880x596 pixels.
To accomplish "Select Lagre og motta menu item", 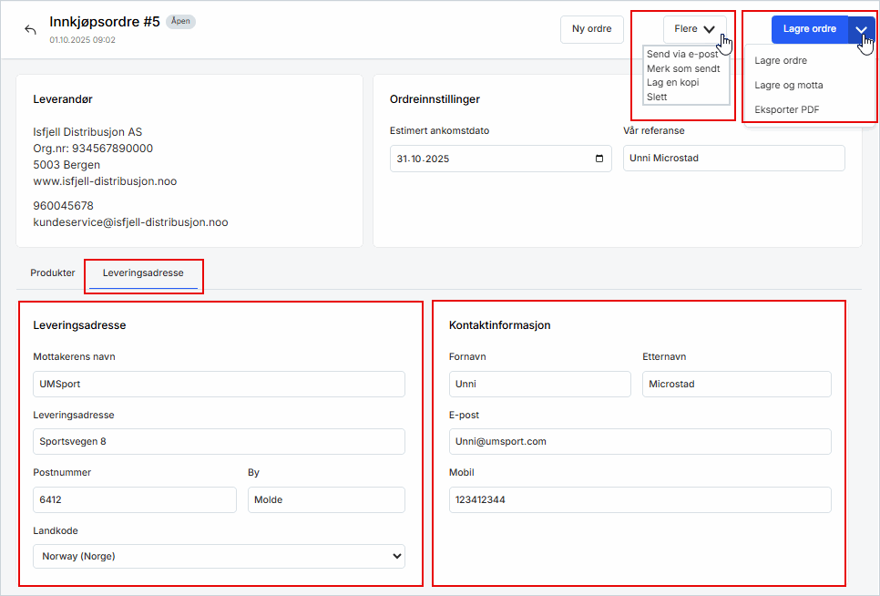I will pyautogui.click(x=789, y=86).
